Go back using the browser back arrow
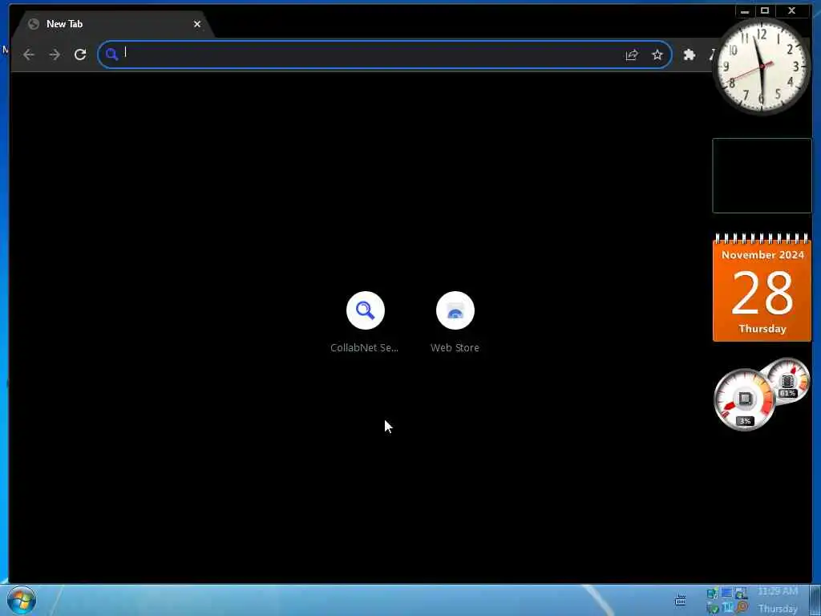This screenshot has width=821, height=616. pyautogui.click(x=29, y=55)
